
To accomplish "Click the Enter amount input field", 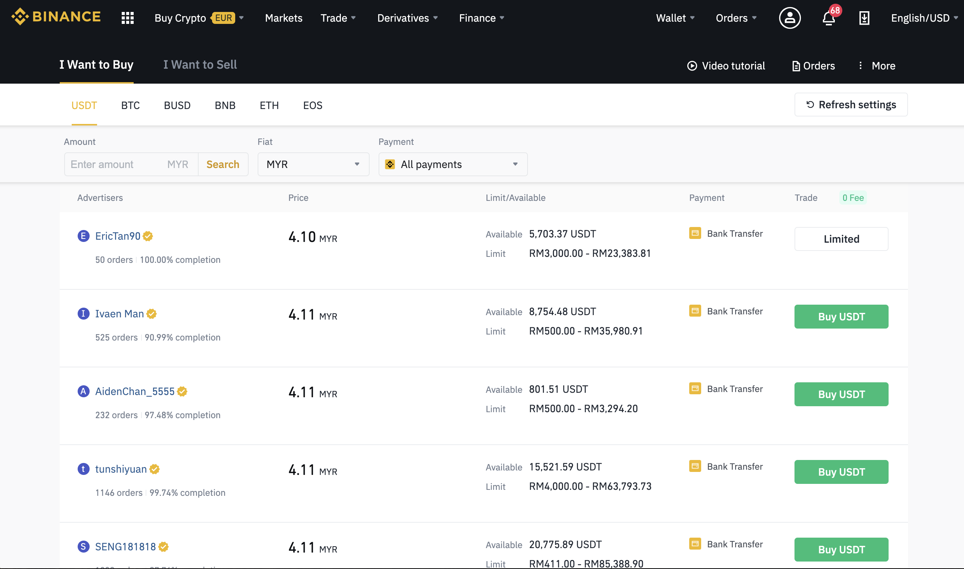I will click(131, 164).
